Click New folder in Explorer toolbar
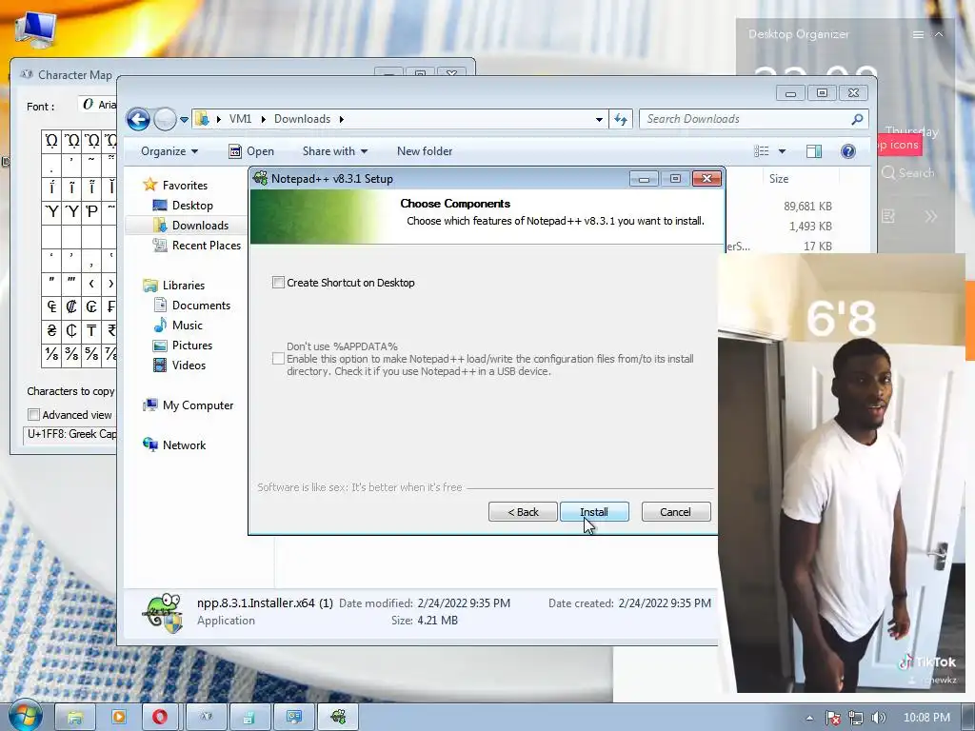975x731 pixels. 425,151
